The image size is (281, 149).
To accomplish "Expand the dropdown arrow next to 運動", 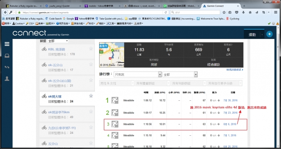I will point(262,35).
